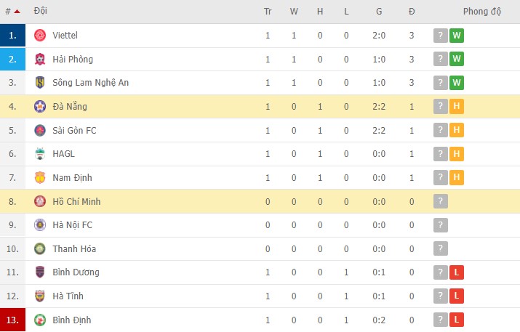This screenshot has width=520, height=332.
Task: Click the Hà Nội FC logo
Action: pyautogui.click(x=40, y=225)
